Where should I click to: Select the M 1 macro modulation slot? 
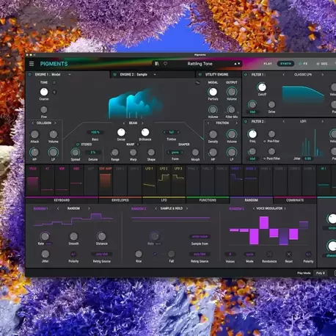pyautogui.click(x=324, y=181)
